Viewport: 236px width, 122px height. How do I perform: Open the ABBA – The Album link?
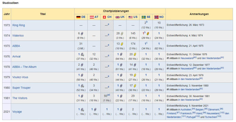pyautogui.click(x=24, y=67)
